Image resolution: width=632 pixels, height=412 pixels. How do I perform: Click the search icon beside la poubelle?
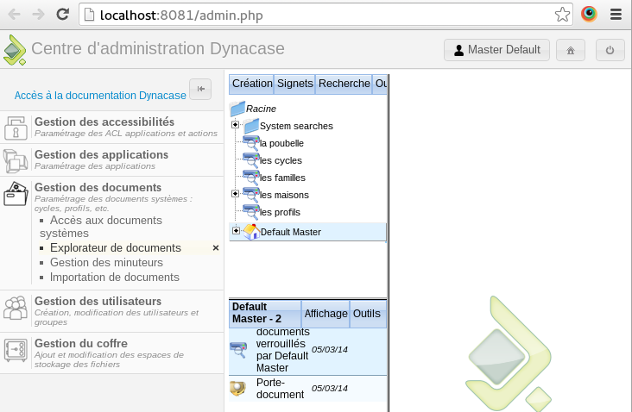[250, 143]
